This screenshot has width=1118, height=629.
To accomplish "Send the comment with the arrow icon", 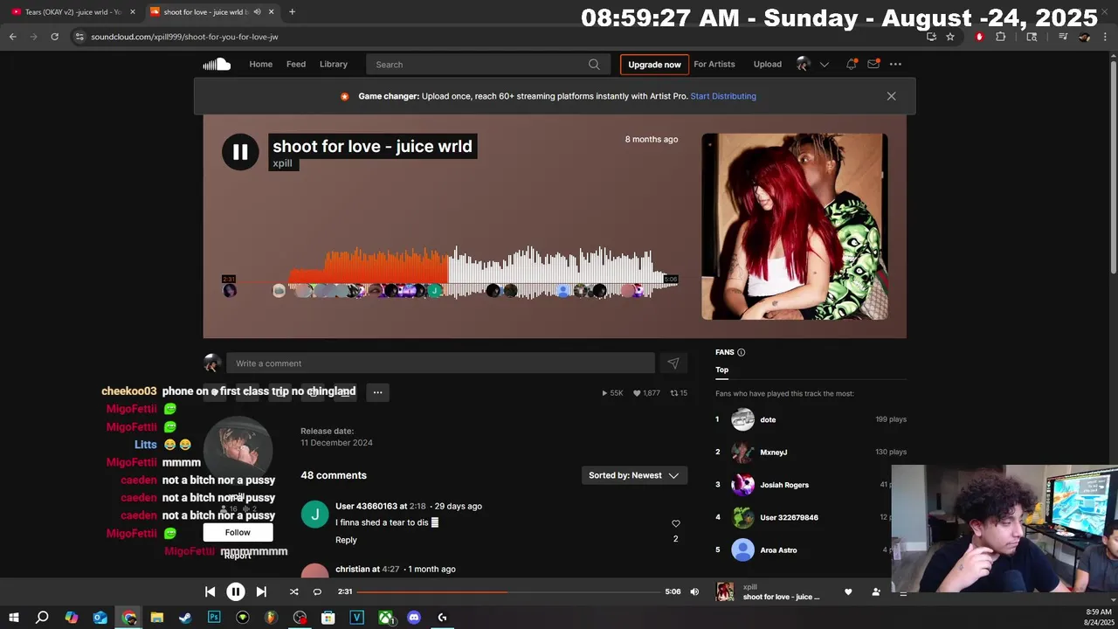I will 673,363.
